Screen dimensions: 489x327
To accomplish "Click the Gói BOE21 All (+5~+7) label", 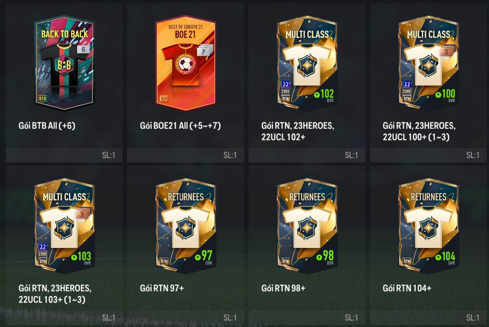I will point(180,126).
